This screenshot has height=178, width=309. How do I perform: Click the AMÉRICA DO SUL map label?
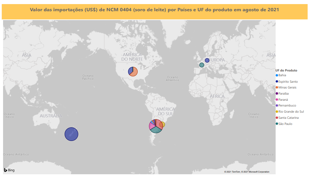pyautogui.click(x=166, y=111)
